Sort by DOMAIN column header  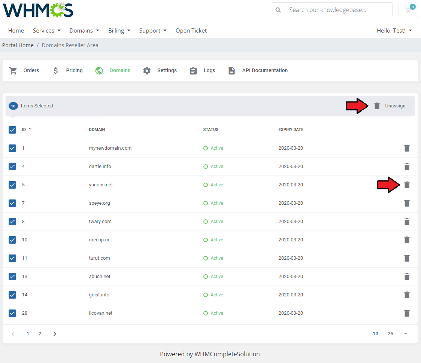(x=97, y=129)
